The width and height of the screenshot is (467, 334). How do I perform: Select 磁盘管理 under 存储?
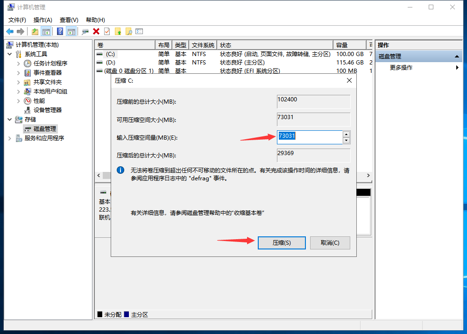coord(46,128)
